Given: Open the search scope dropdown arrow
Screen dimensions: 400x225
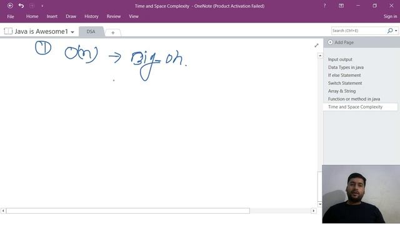Looking at the screenshot, I should click(x=396, y=31).
